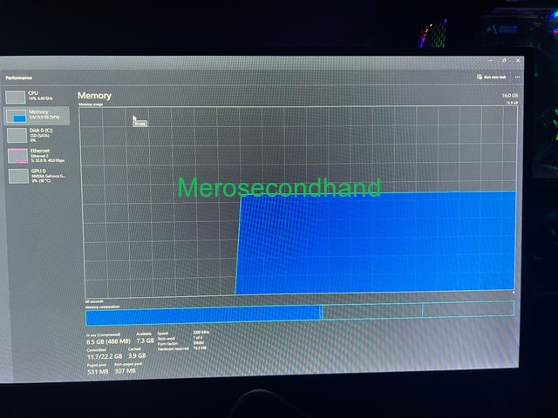Viewport: 558px width, 418px height.
Task: Click the Performance page title
Action: click(x=18, y=78)
